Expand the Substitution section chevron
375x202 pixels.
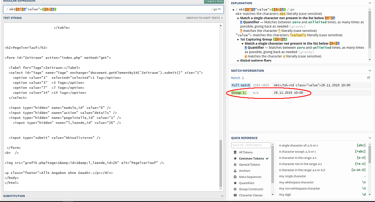(222, 196)
